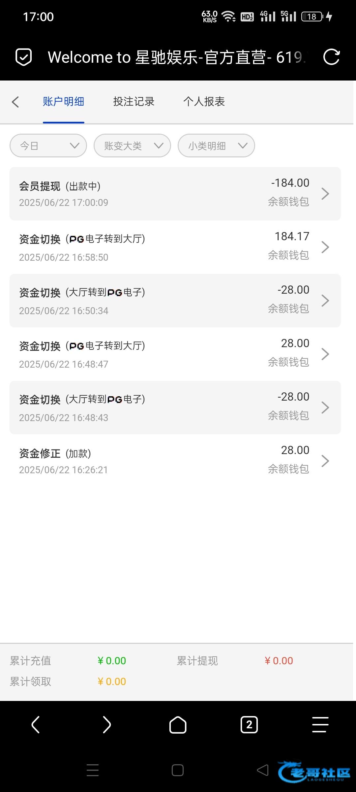Open the browser hamburger menu

[x=320, y=725]
